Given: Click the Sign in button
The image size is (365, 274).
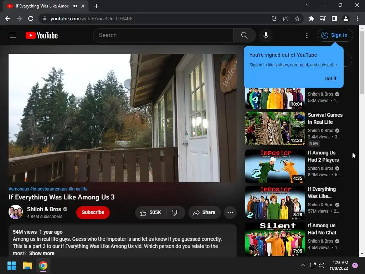Looking at the screenshot, I should pyautogui.click(x=335, y=35).
